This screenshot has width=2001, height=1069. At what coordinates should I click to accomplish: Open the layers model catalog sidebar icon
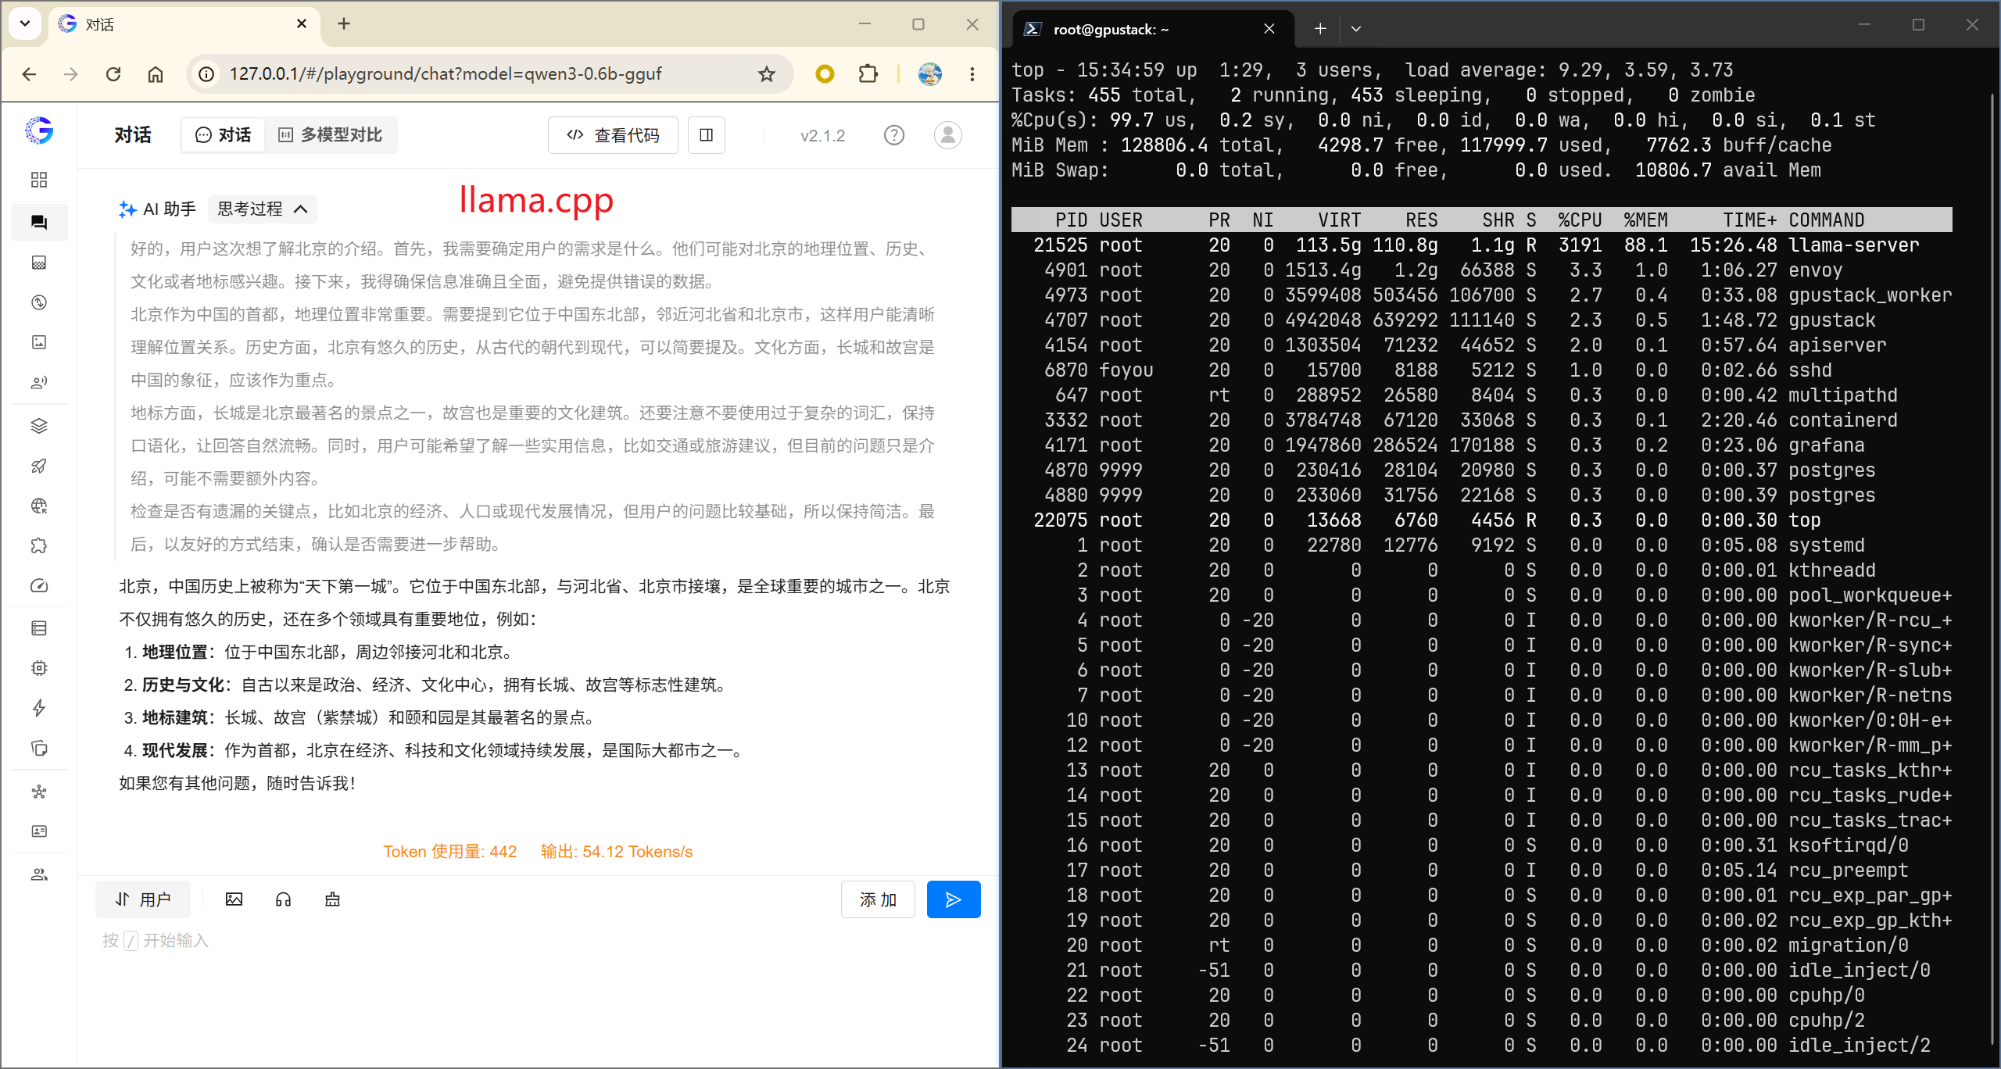tap(39, 426)
